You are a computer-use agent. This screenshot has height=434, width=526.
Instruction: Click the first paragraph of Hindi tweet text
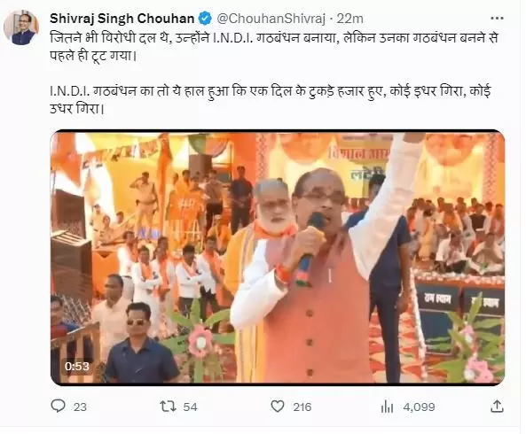click(273, 47)
